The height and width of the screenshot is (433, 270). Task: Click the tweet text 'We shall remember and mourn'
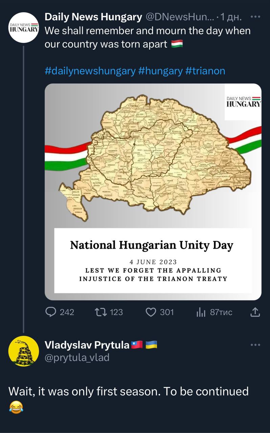coord(148,31)
